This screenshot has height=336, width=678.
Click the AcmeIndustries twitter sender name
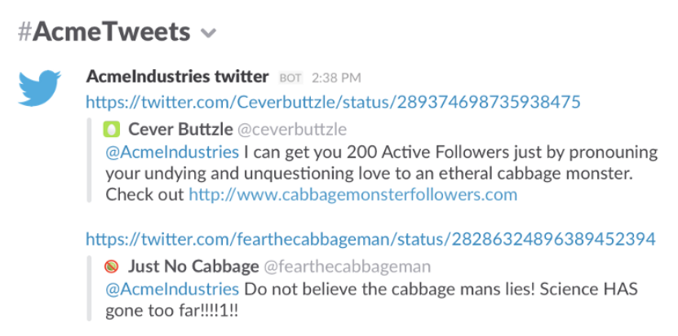[x=177, y=77]
